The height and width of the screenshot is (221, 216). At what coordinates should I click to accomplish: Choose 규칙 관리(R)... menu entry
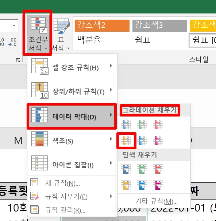[72, 210]
